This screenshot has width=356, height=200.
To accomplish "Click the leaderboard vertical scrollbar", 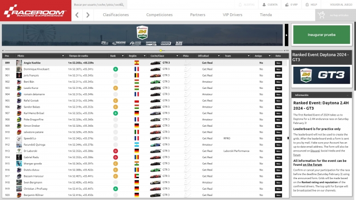I will (x=288, y=138).
